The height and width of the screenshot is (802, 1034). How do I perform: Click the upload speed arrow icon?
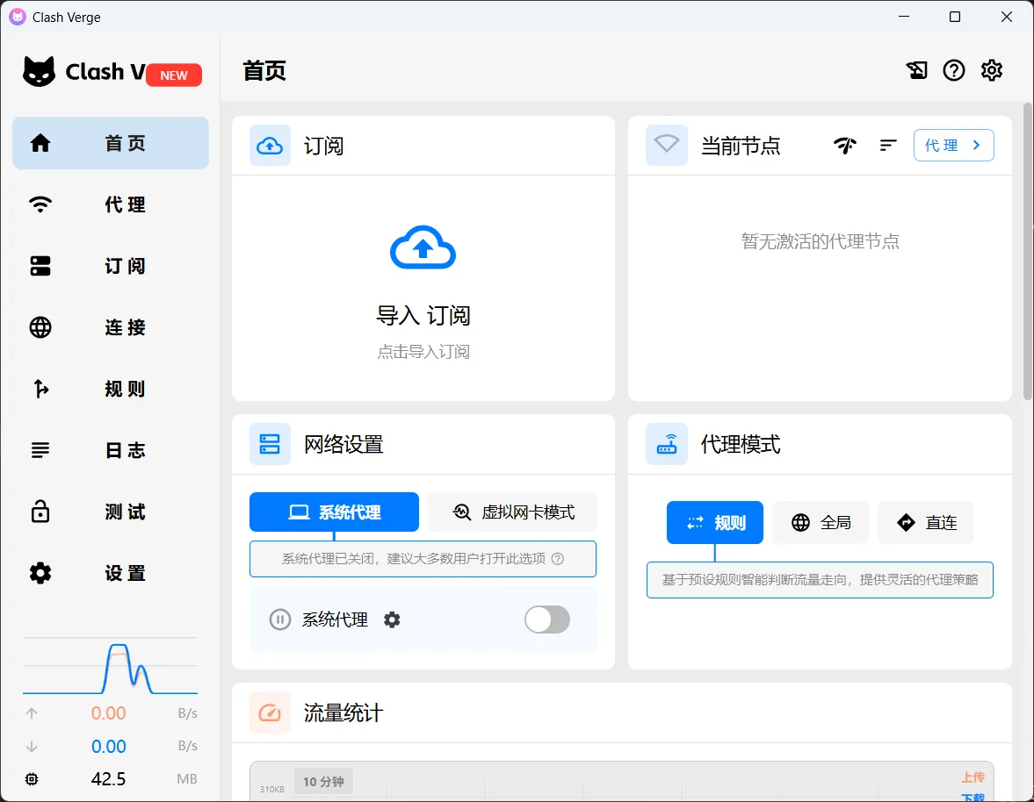click(x=32, y=713)
